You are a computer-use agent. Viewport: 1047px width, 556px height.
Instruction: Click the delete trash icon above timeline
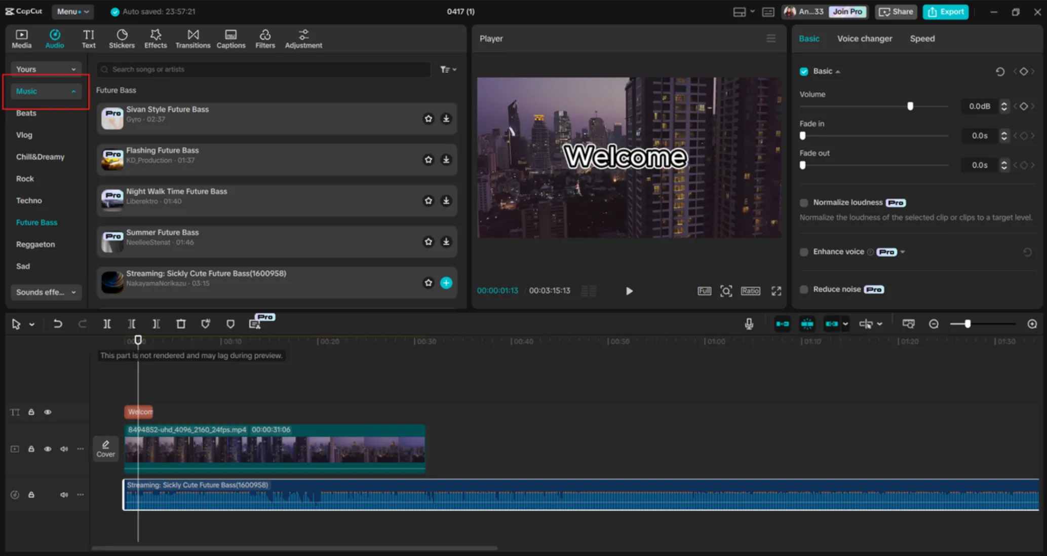(181, 324)
